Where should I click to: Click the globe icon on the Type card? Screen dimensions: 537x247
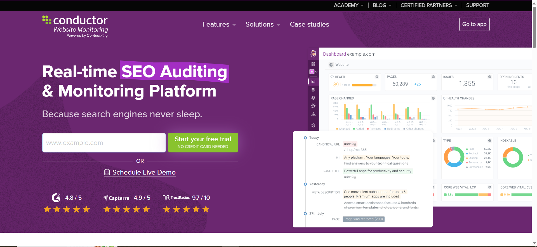489,140
